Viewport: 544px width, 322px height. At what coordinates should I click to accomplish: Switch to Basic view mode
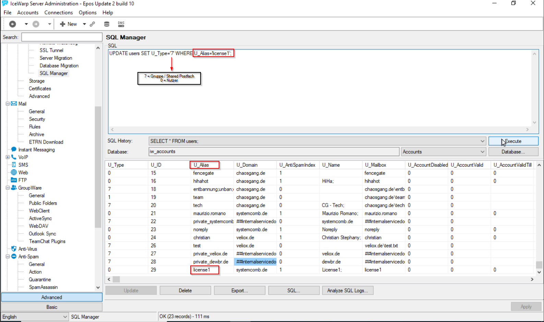(x=52, y=307)
